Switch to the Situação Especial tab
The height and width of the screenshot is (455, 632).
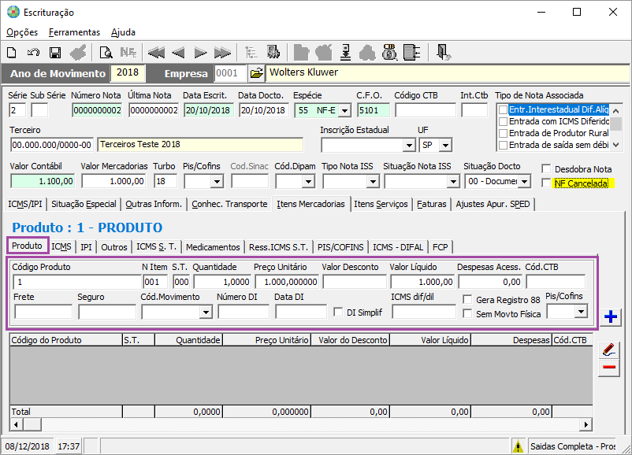tap(84, 204)
